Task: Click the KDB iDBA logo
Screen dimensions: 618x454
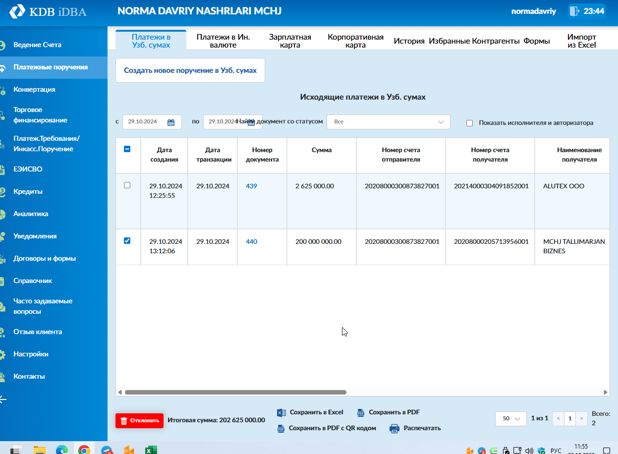Action: (48, 11)
